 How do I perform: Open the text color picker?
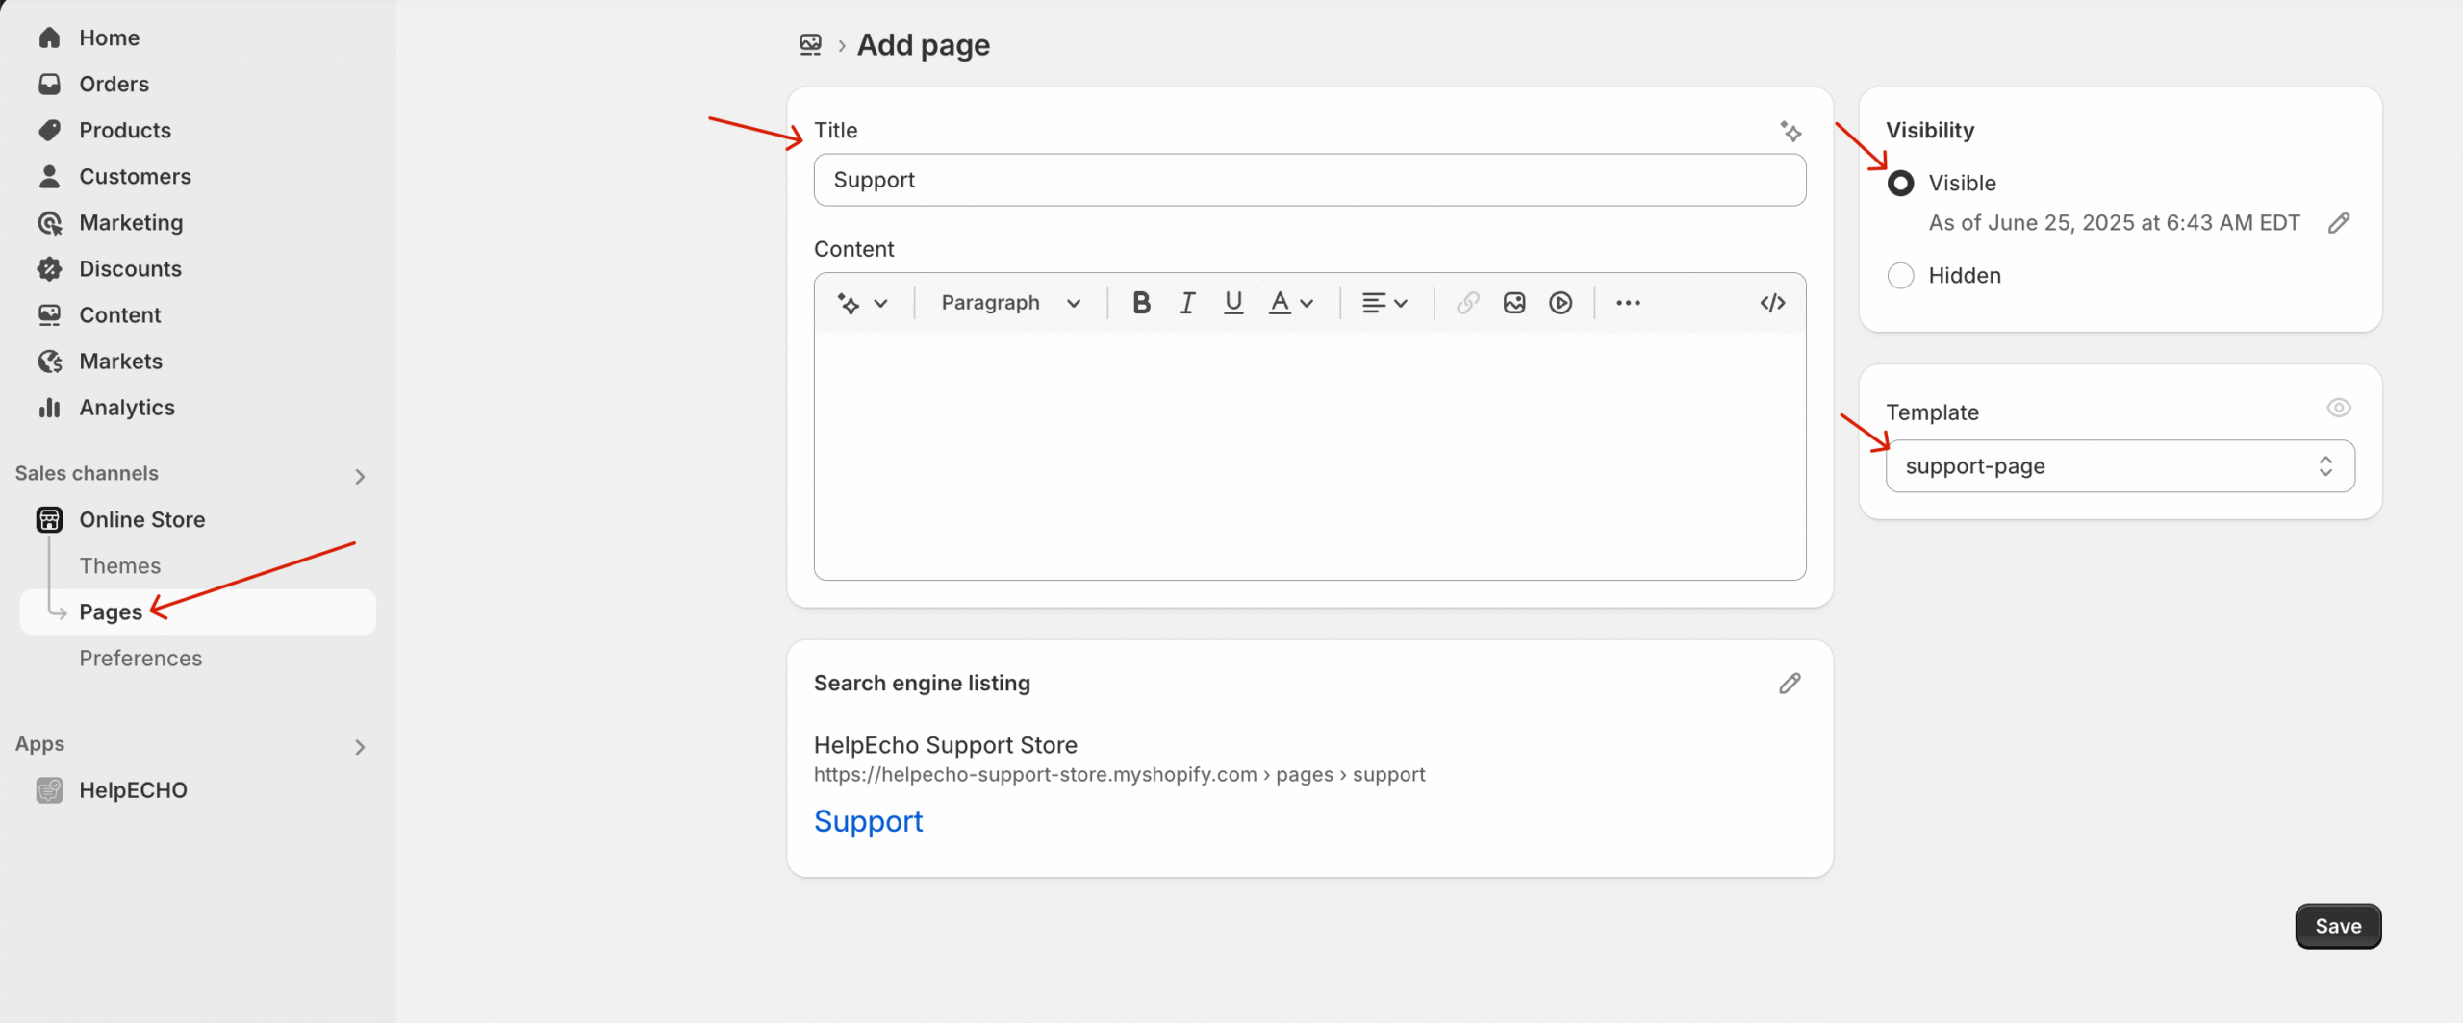click(1290, 303)
